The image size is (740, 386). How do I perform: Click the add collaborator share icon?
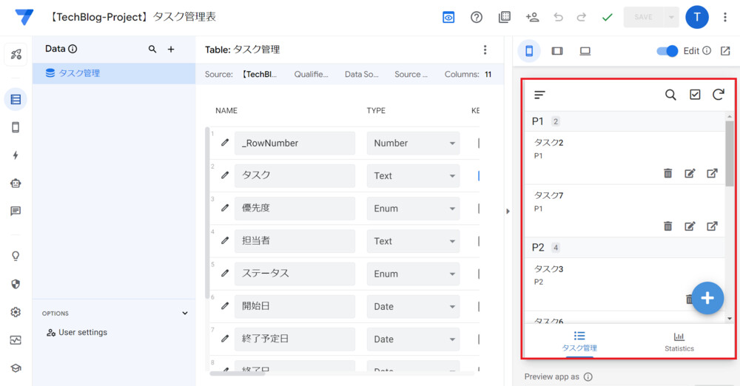[x=532, y=17]
